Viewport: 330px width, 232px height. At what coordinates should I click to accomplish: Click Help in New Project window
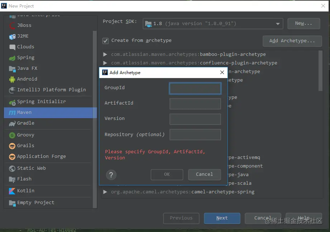tap(304, 218)
